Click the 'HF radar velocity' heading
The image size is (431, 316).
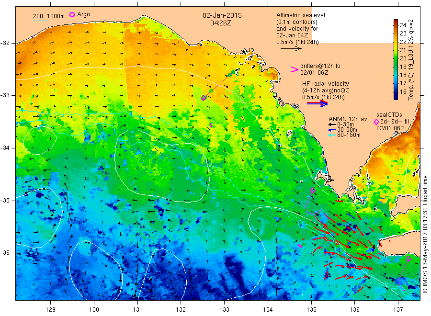pyautogui.click(x=326, y=84)
